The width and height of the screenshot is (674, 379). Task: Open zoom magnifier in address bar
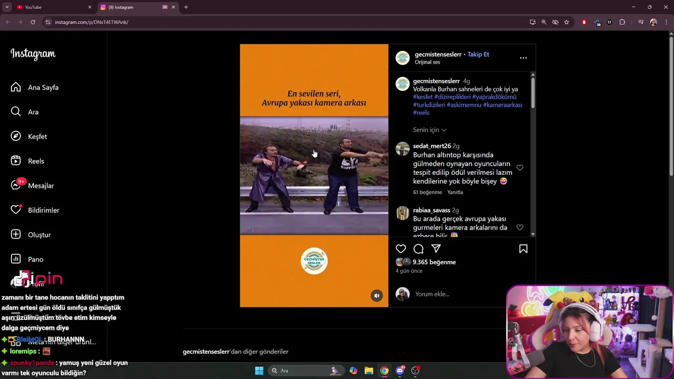(x=544, y=22)
